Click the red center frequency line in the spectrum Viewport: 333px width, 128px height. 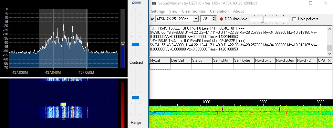(64, 38)
